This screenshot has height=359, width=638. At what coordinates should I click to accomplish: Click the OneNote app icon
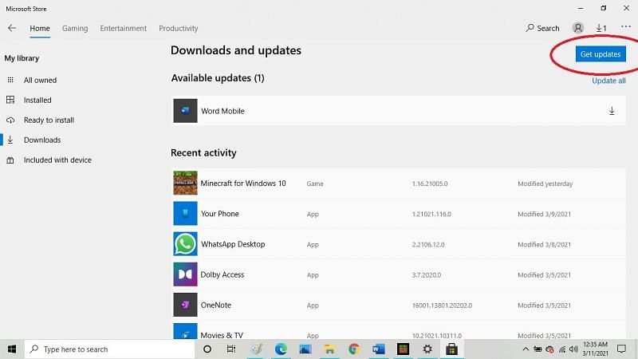(x=185, y=305)
